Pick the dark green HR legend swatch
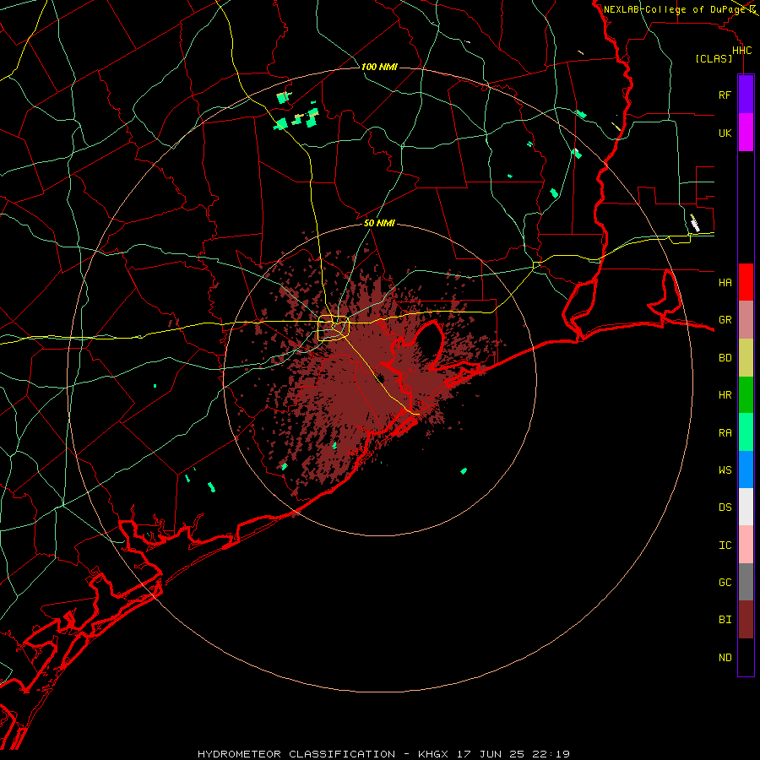The height and width of the screenshot is (760, 760). point(746,394)
